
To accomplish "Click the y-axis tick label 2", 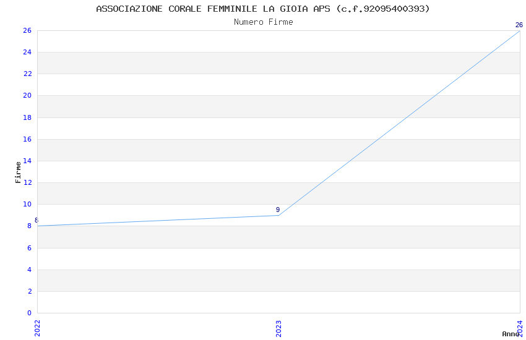I will point(30,291).
